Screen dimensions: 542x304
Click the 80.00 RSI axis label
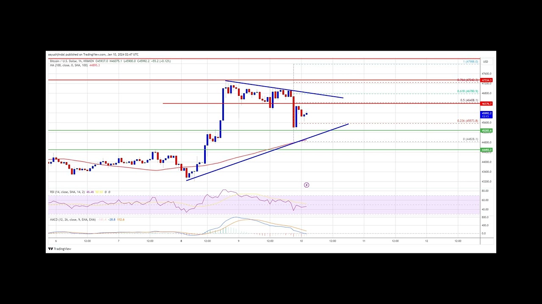(485, 191)
